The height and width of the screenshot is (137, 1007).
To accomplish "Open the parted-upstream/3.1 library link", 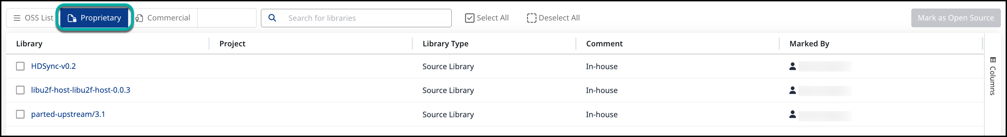I will (68, 114).
